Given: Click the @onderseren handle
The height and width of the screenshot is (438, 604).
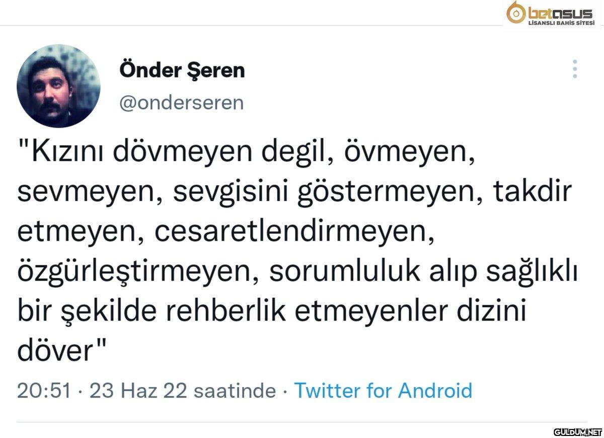Looking at the screenshot, I should [x=182, y=103].
